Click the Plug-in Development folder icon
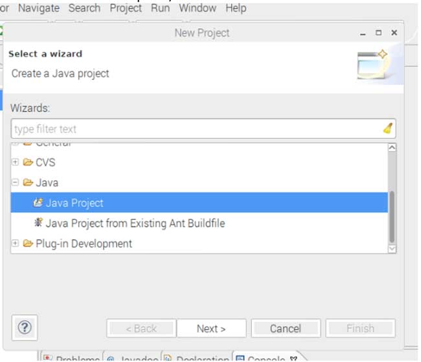The width and height of the screenshot is (421, 362). 28,244
